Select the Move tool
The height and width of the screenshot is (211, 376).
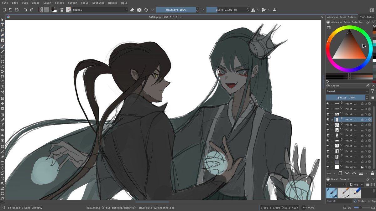pyautogui.click(x=3, y=103)
